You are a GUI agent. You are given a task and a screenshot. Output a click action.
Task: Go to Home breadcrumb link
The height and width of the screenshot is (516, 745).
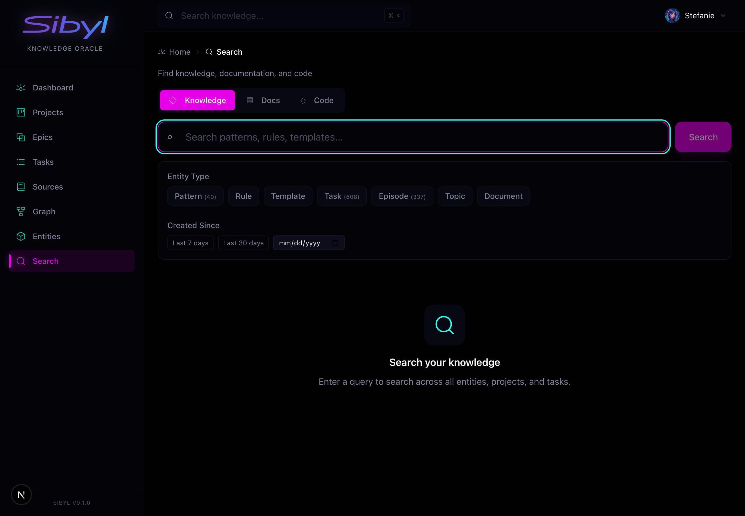179,52
